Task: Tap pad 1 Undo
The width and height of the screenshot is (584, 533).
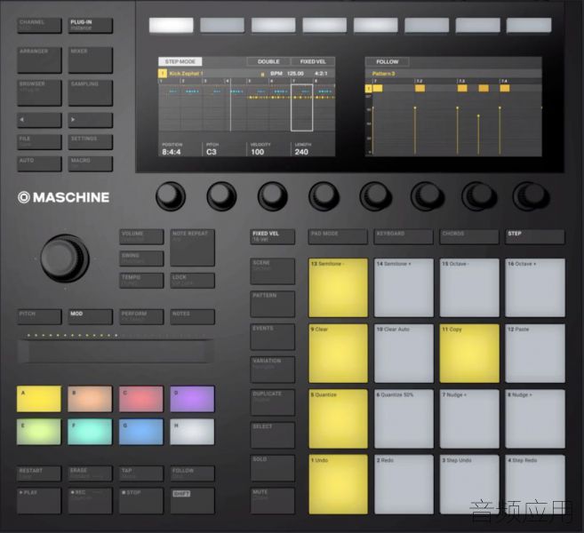Action: (x=338, y=484)
